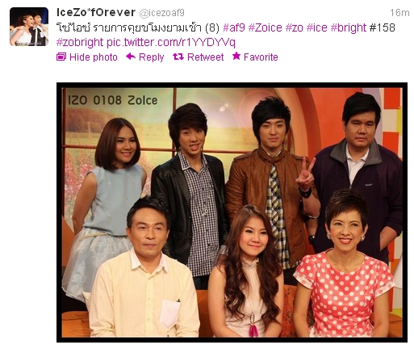Click the Reply arrow icon

(x=131, y=57)
